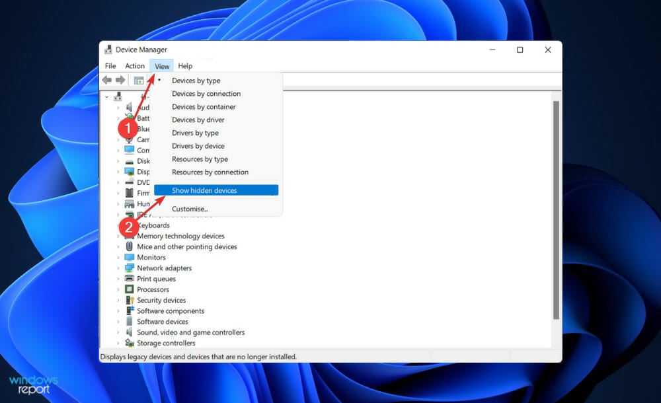Image resolution: width=661 pixels, height=403 pixels.
Task: Click the Human Interface Devices row icon
Action: pos(130,203)
